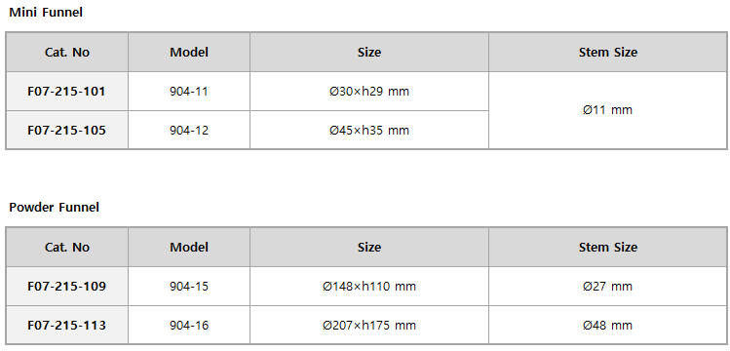
Task: Click model 904-15 cell
Action: pos(189,287)
